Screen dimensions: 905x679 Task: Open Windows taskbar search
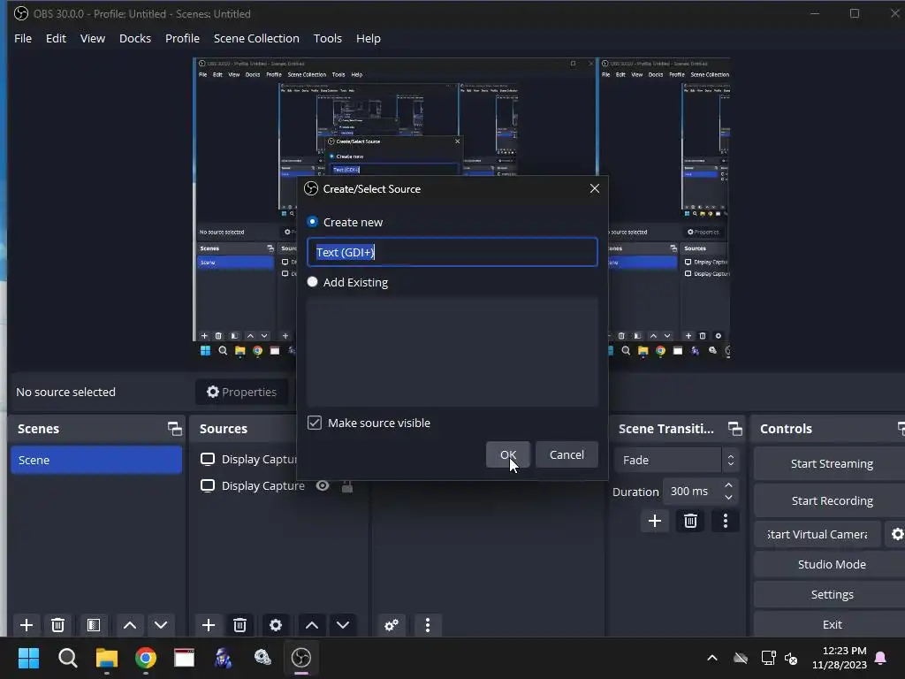click(x=67, y=658)
